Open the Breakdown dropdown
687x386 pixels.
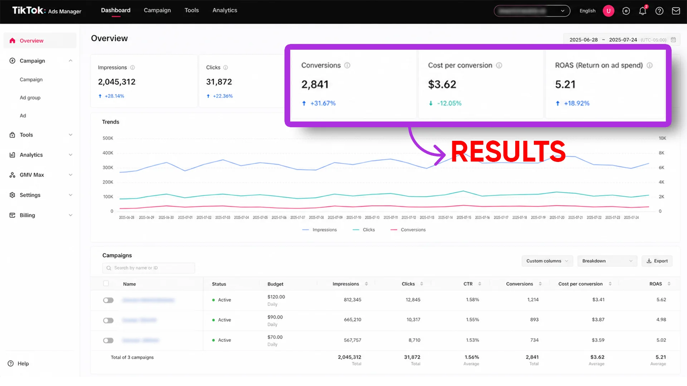tap(607, 261)
